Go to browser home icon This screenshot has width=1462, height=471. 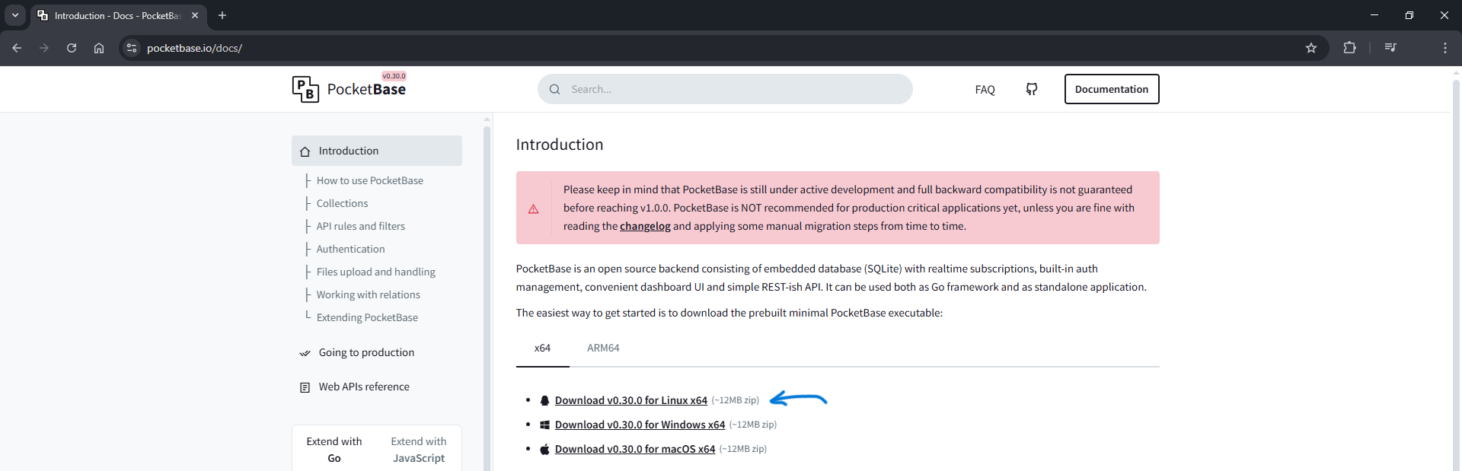click(x=99, y=48)
